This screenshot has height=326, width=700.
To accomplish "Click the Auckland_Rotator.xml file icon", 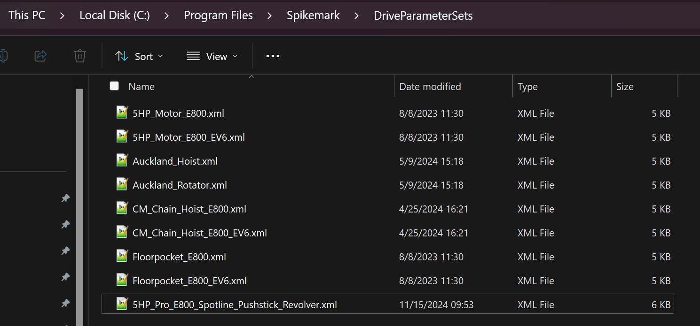I will coord(122,185).
